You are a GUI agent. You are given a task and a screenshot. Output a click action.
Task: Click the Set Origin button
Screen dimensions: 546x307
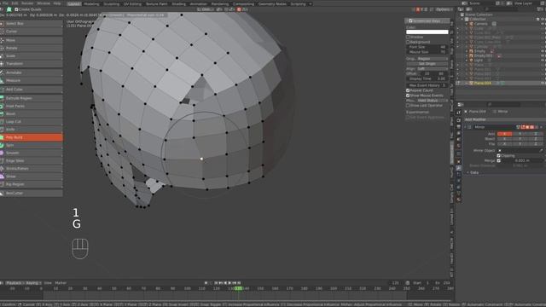[427, 64]
